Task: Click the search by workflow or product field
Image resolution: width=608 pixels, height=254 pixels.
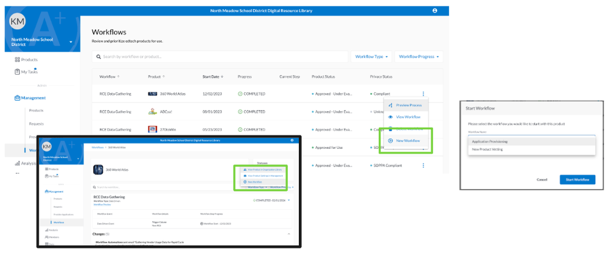Action: tap(219, 57)
